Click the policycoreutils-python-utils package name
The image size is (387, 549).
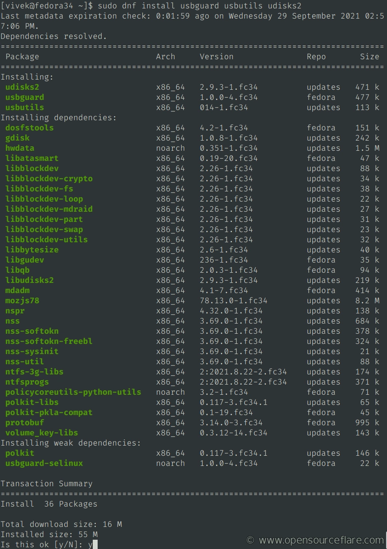coord(73,392)
